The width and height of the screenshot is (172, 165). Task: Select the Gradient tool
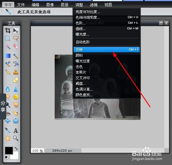(8, 56)
